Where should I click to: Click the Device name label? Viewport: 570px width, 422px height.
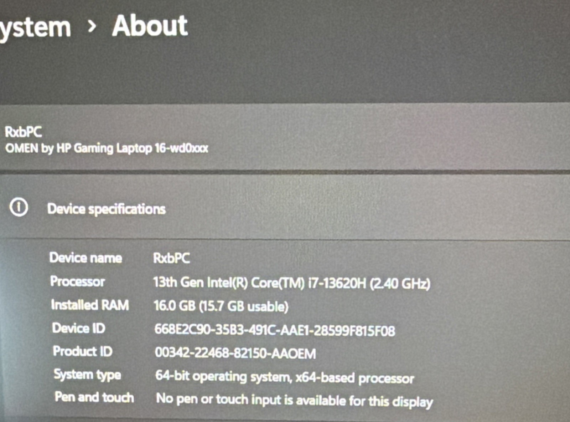pos(85,258)
